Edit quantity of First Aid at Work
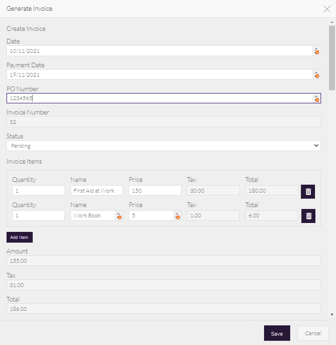Viewport: 336px width, 345px height. (x=38, y=190)
